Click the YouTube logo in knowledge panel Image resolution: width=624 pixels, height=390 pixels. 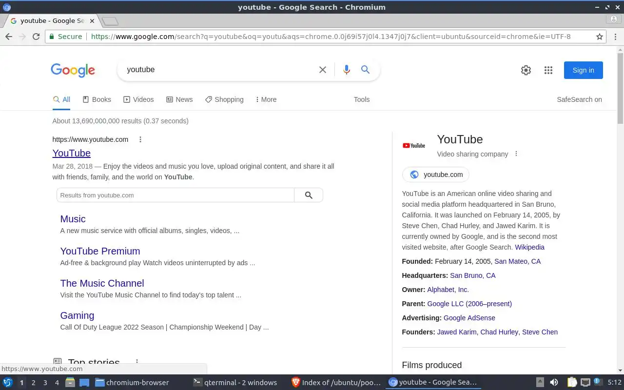pos(414,145)
